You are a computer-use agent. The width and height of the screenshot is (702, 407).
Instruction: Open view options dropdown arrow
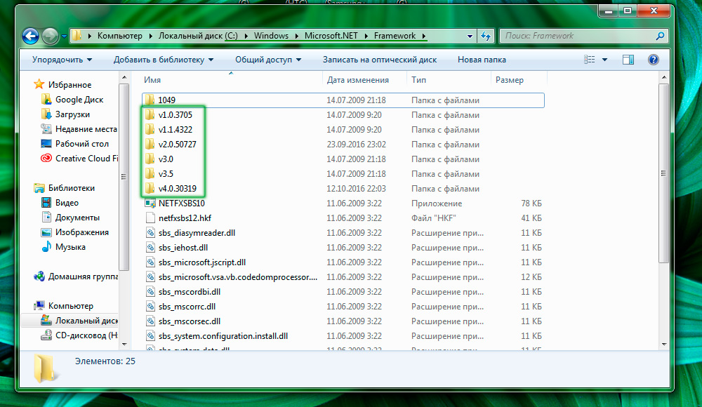(605, 60)
